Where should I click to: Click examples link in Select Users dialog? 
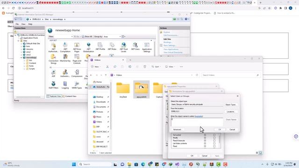199,116
